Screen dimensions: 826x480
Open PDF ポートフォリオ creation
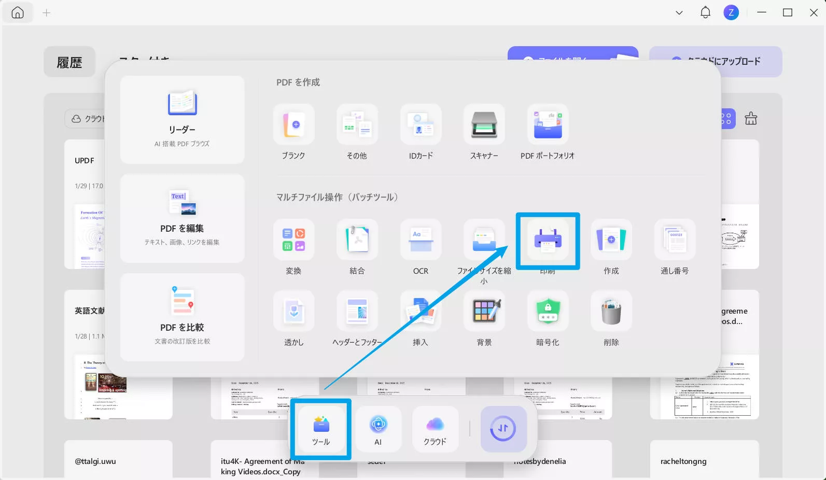pos(548,124)
